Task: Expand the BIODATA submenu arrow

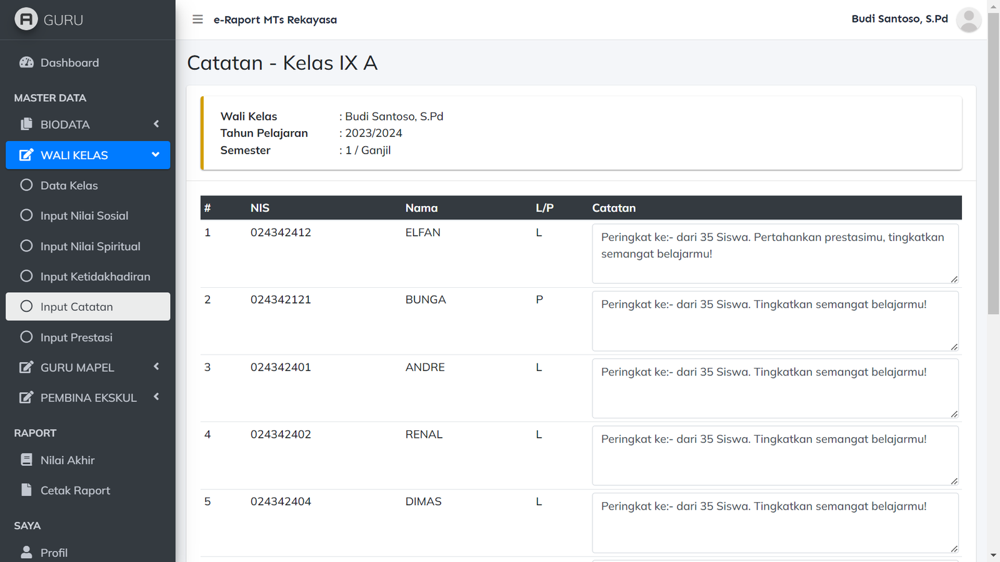Action: pos(156,124)
